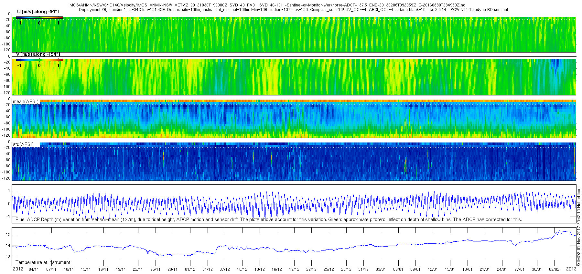
Task: Select the 13/11 date tick
Action: click(86, 269)
